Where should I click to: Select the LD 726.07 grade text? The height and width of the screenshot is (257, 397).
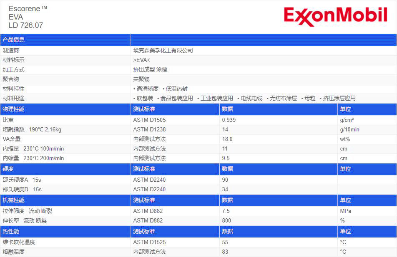point(25,25)
